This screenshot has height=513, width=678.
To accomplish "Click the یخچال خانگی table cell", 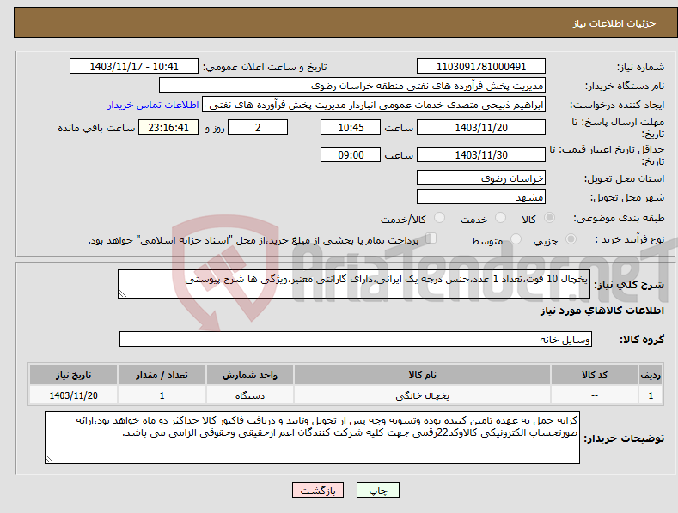I will (x=422, y=395).
